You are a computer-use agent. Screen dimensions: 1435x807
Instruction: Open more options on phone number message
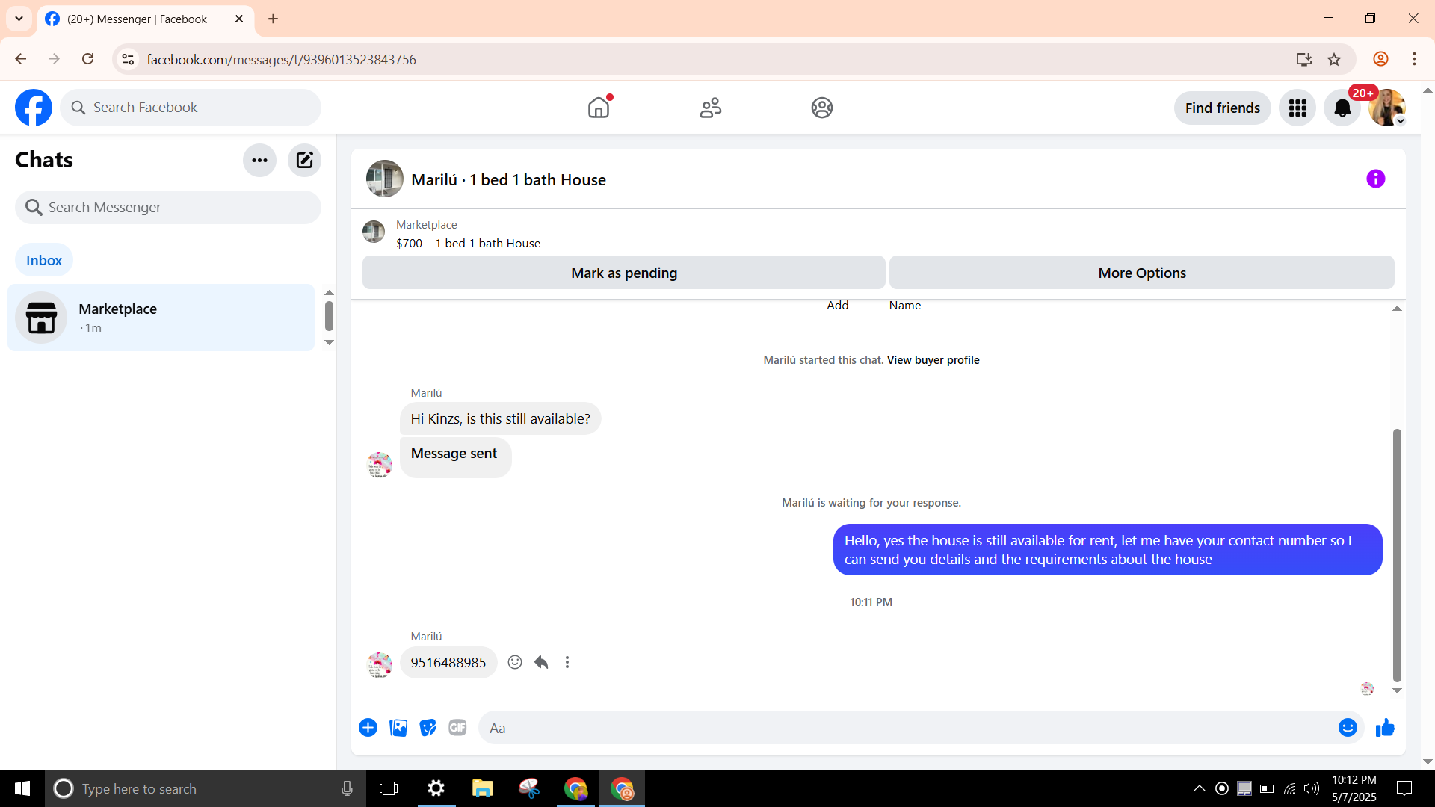[567, 662]
